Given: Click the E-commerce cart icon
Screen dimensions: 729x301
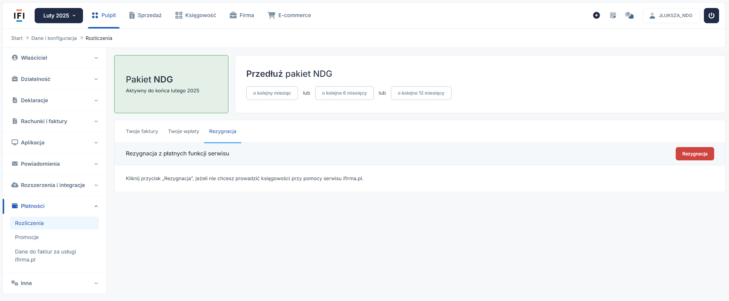Looking at the screenshot, I should click(271, 15).
